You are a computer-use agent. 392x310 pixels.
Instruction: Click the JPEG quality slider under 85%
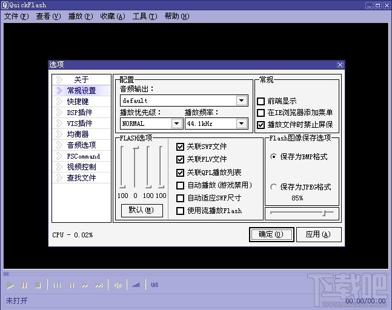302,213
